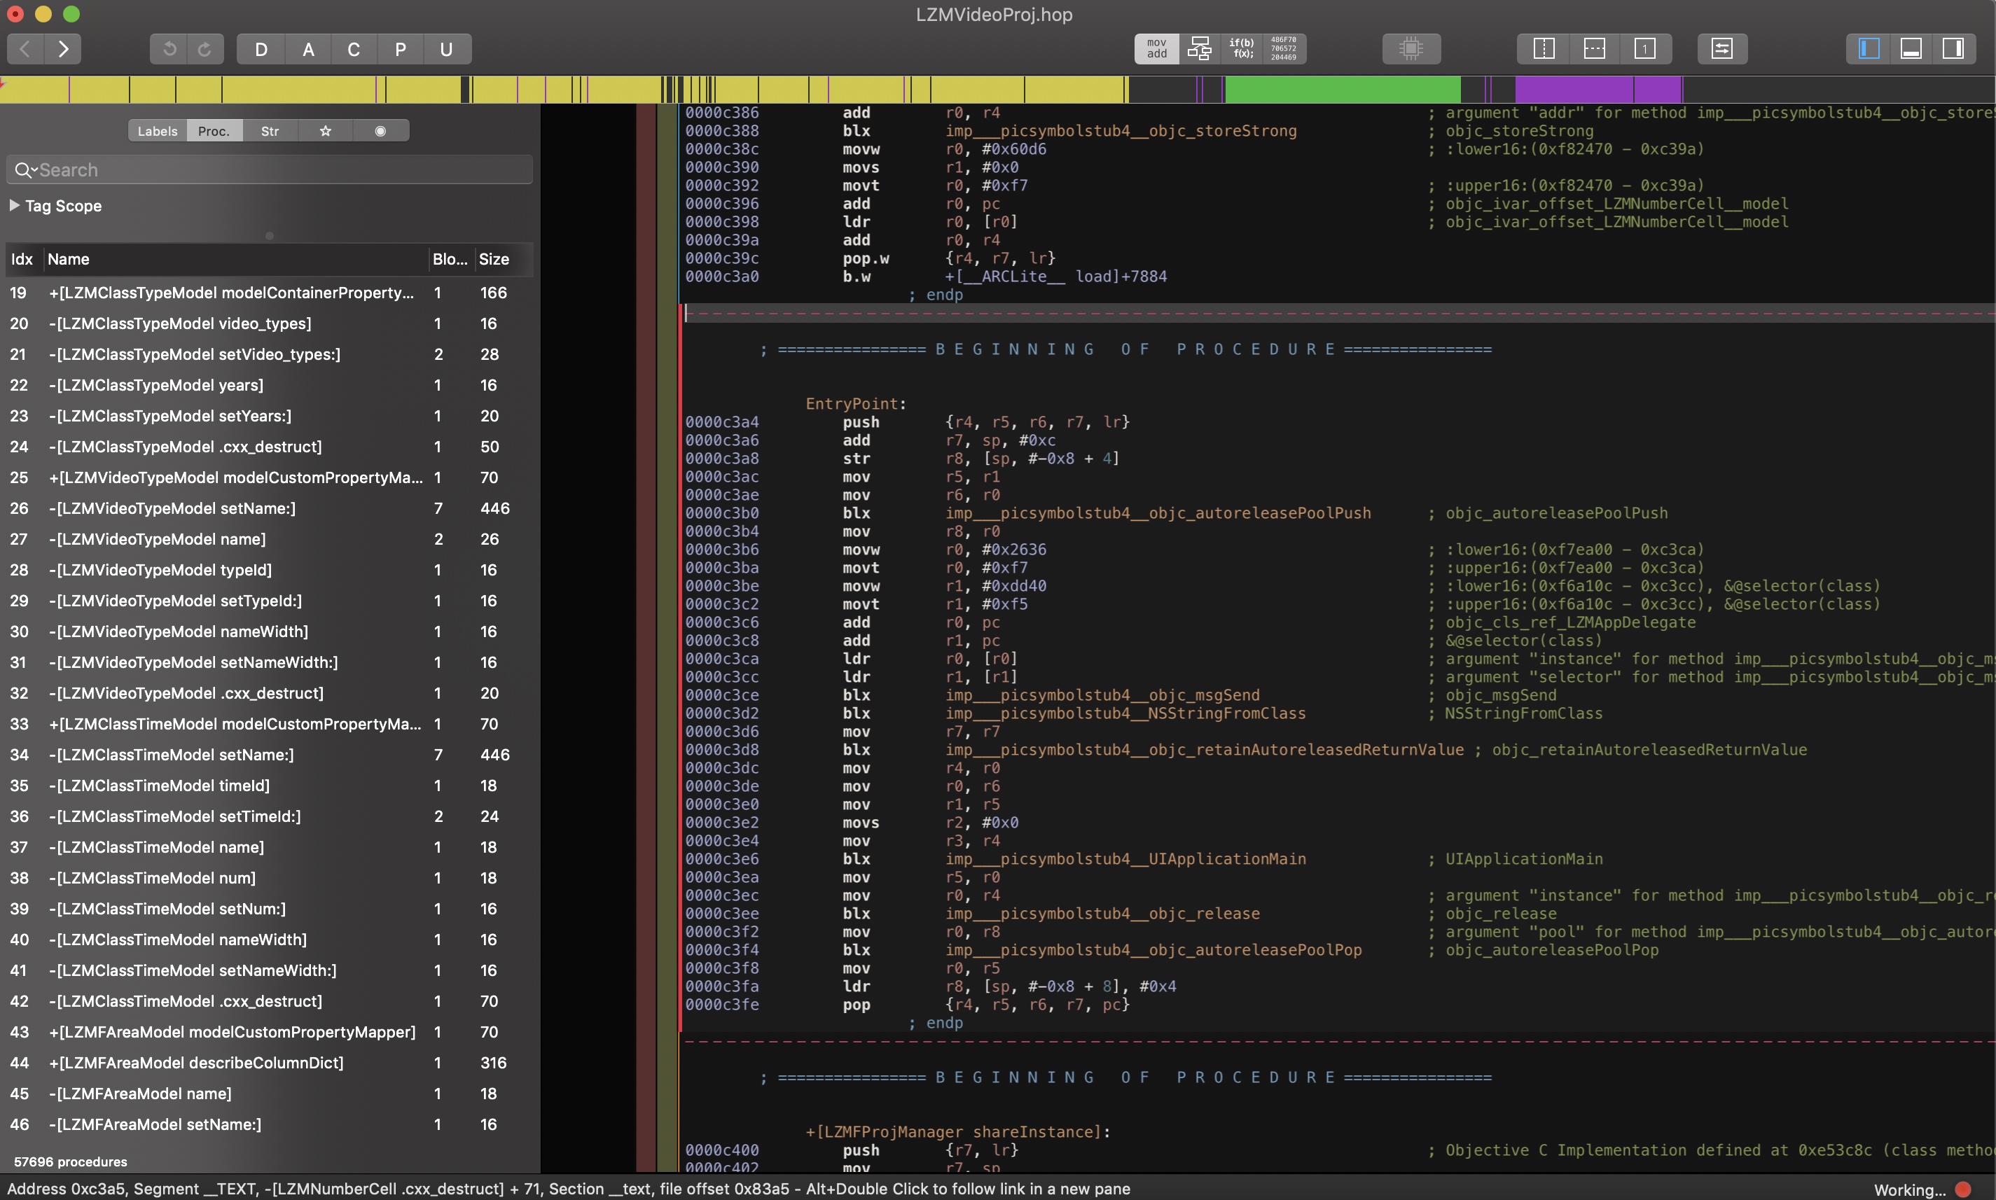The height and width of the screenshot is (1200, 1996).
Task: Click the green segment in navigation bar
Action: coord(1343,89)
